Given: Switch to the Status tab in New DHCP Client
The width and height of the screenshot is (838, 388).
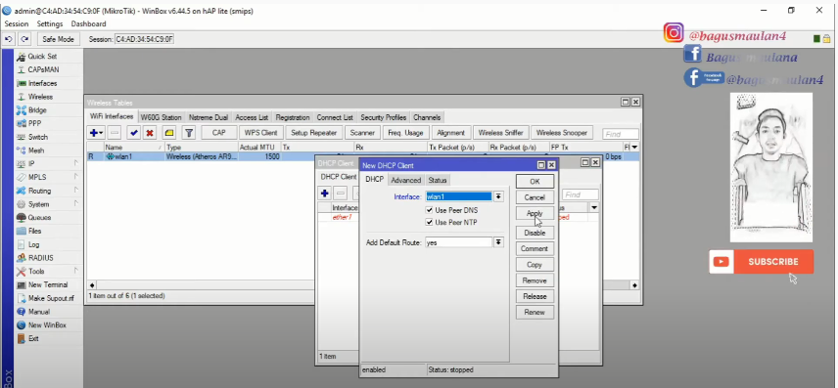Looking at the screenshot, I should click(438, 180).
